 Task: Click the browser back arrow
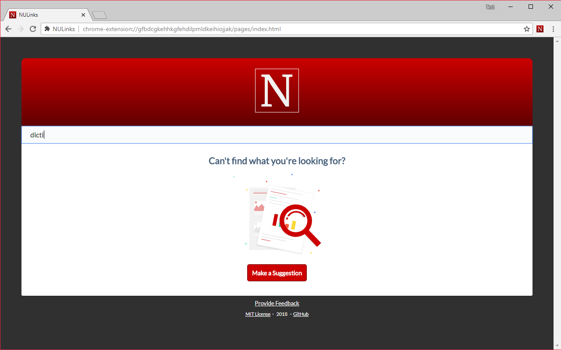(8, 29)
